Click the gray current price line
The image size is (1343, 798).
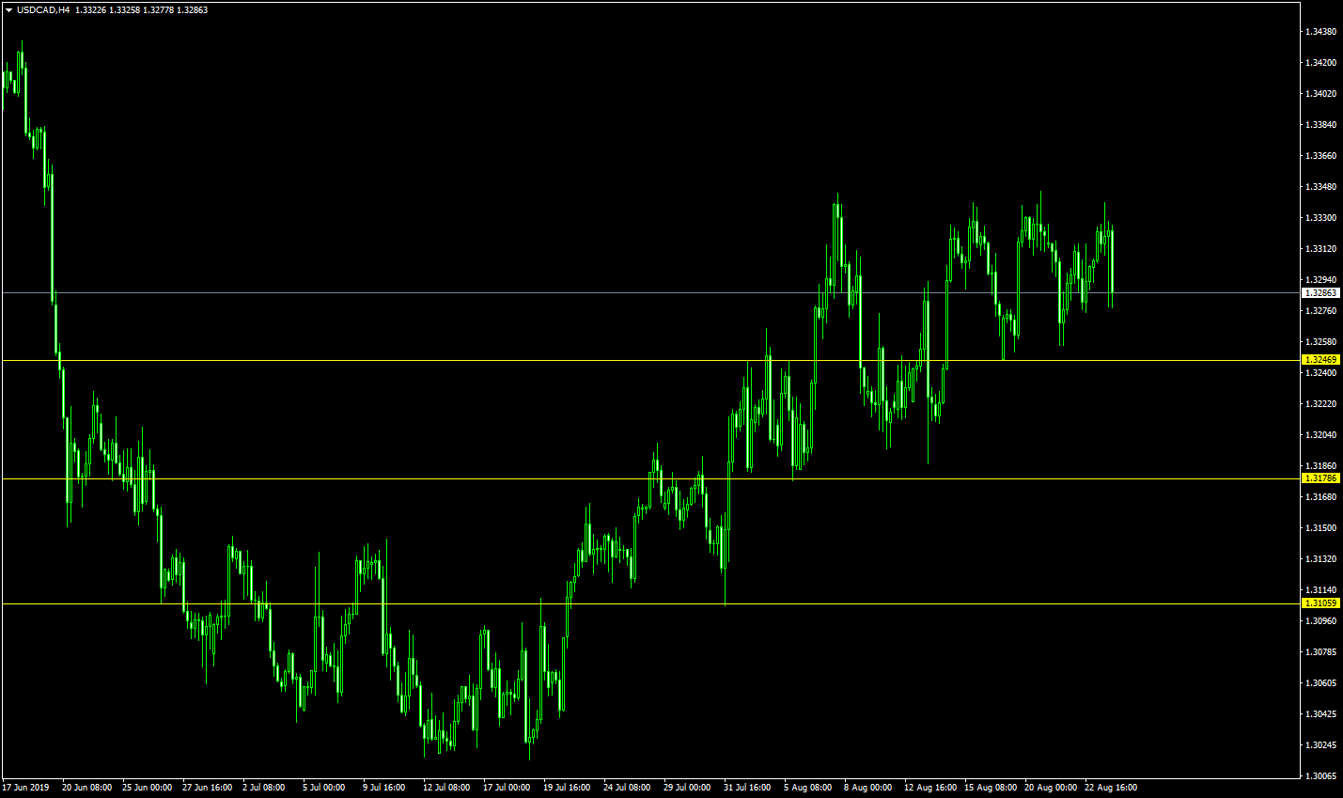click(x=470, y=292)
